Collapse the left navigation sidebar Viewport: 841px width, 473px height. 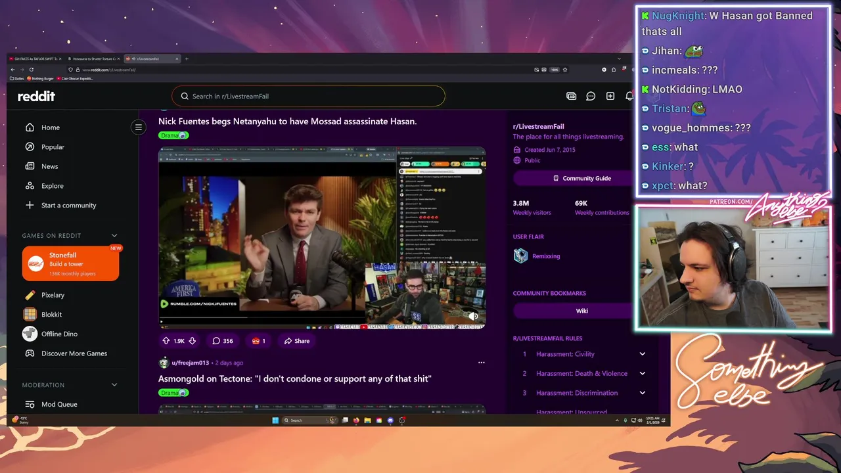click(x=138, y=127)
